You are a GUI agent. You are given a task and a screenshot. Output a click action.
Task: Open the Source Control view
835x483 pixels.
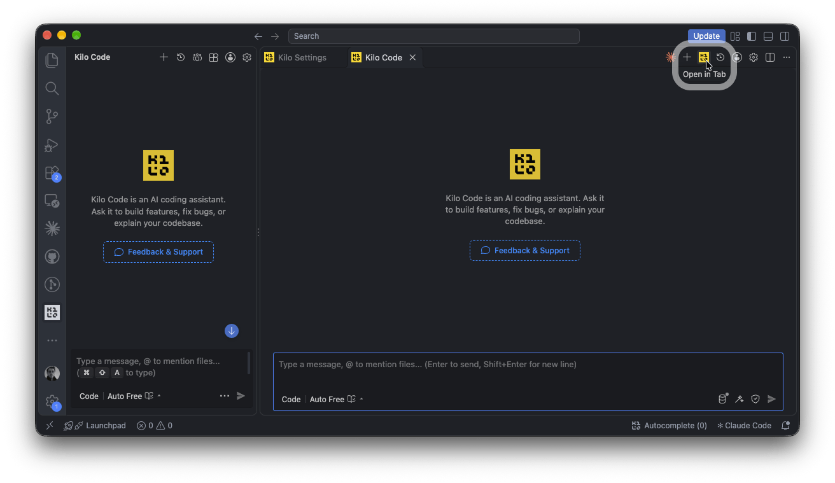pyautogui.click(x=52, y=116)
